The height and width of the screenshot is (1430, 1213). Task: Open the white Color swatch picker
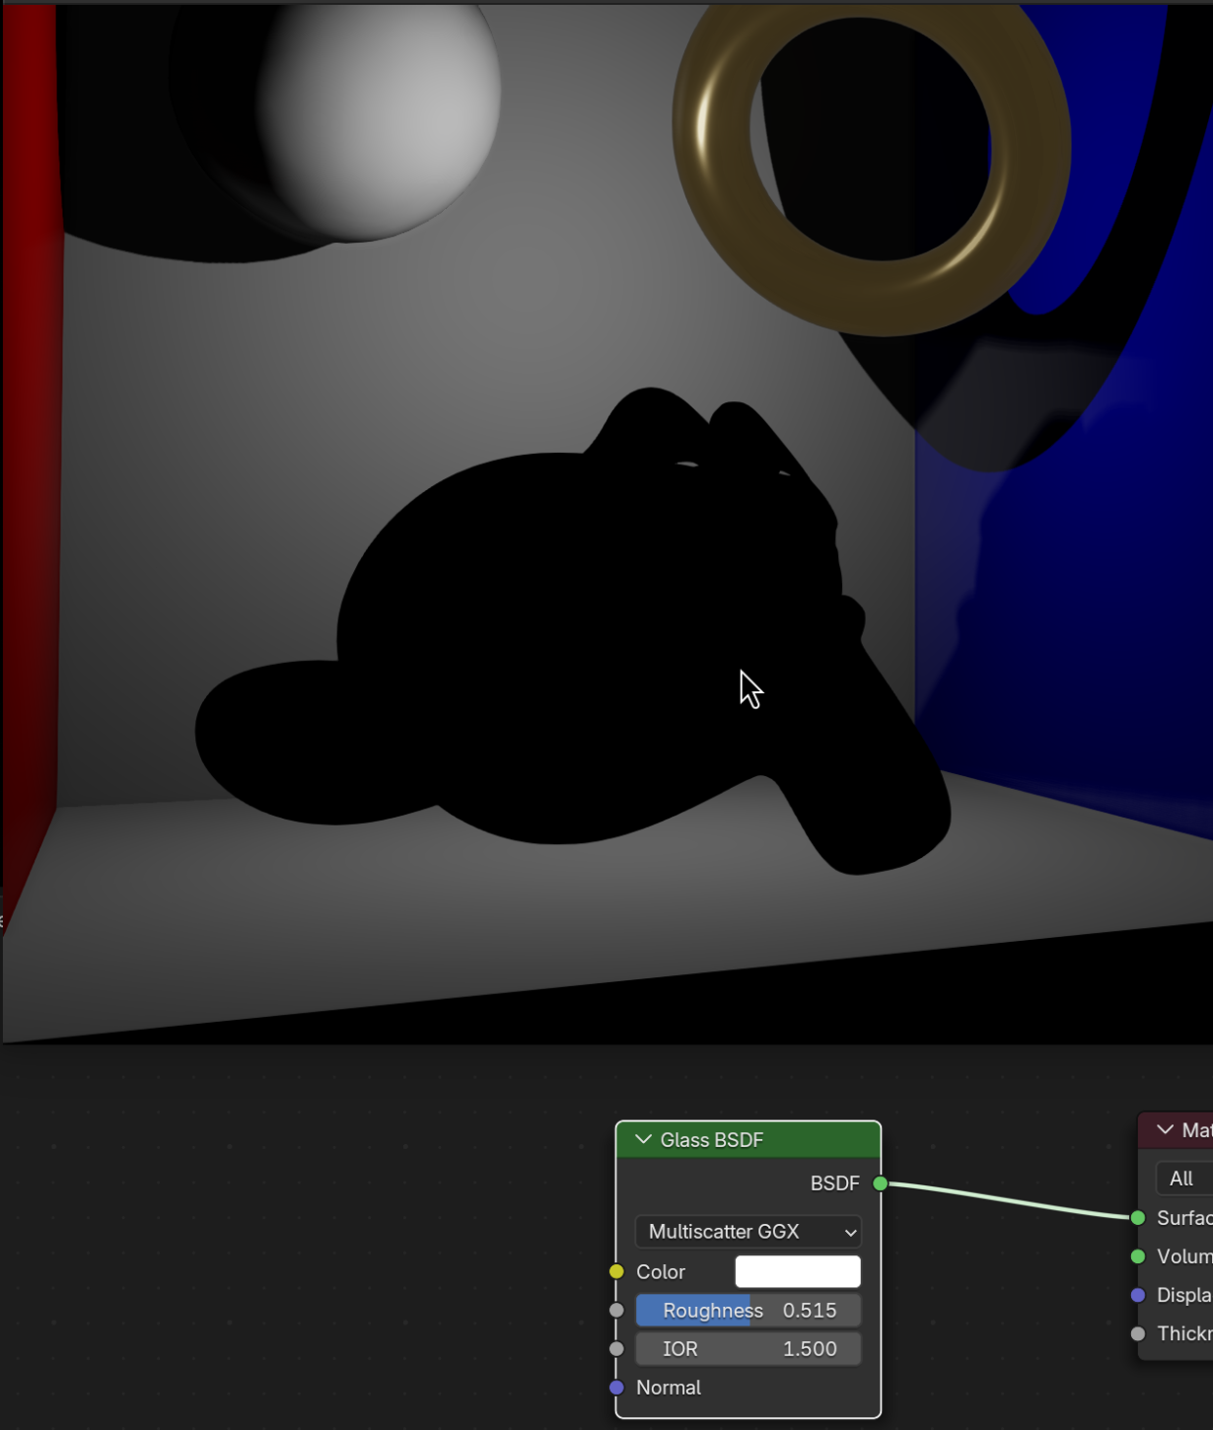[x=797, y=1272]
